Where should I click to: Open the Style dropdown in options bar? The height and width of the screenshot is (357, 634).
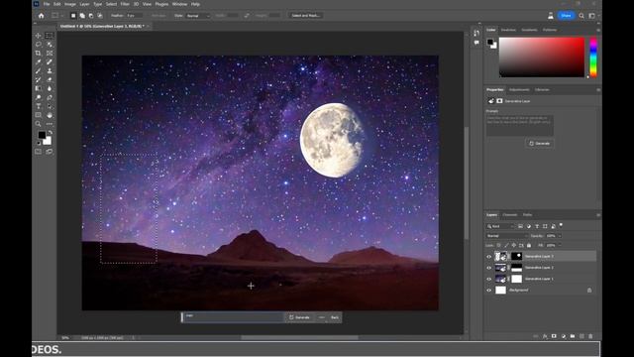[x=198, y=16]
